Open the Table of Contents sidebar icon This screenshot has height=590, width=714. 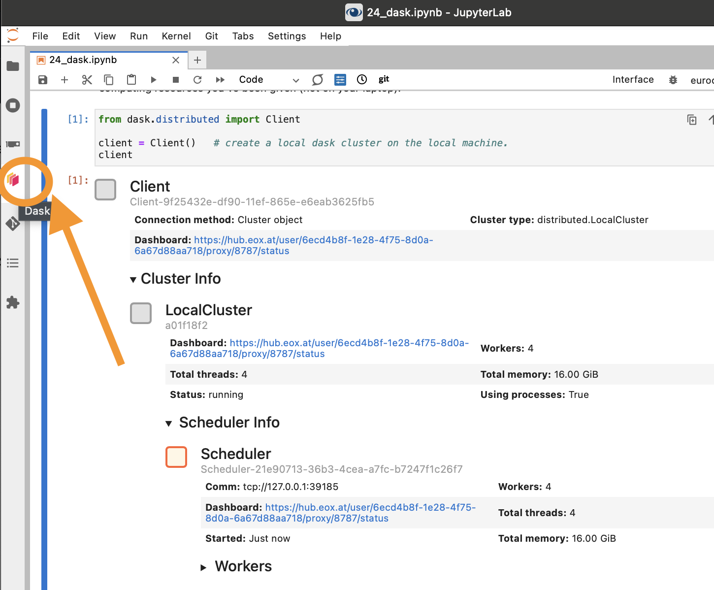13,263
